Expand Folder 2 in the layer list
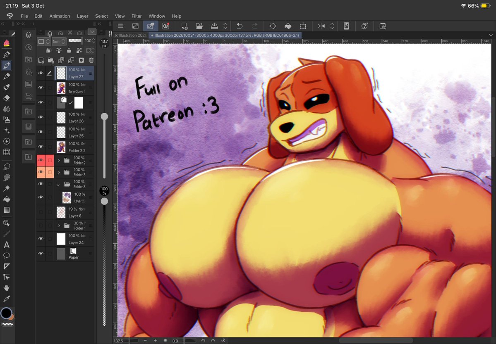 [x=59, y=161]
